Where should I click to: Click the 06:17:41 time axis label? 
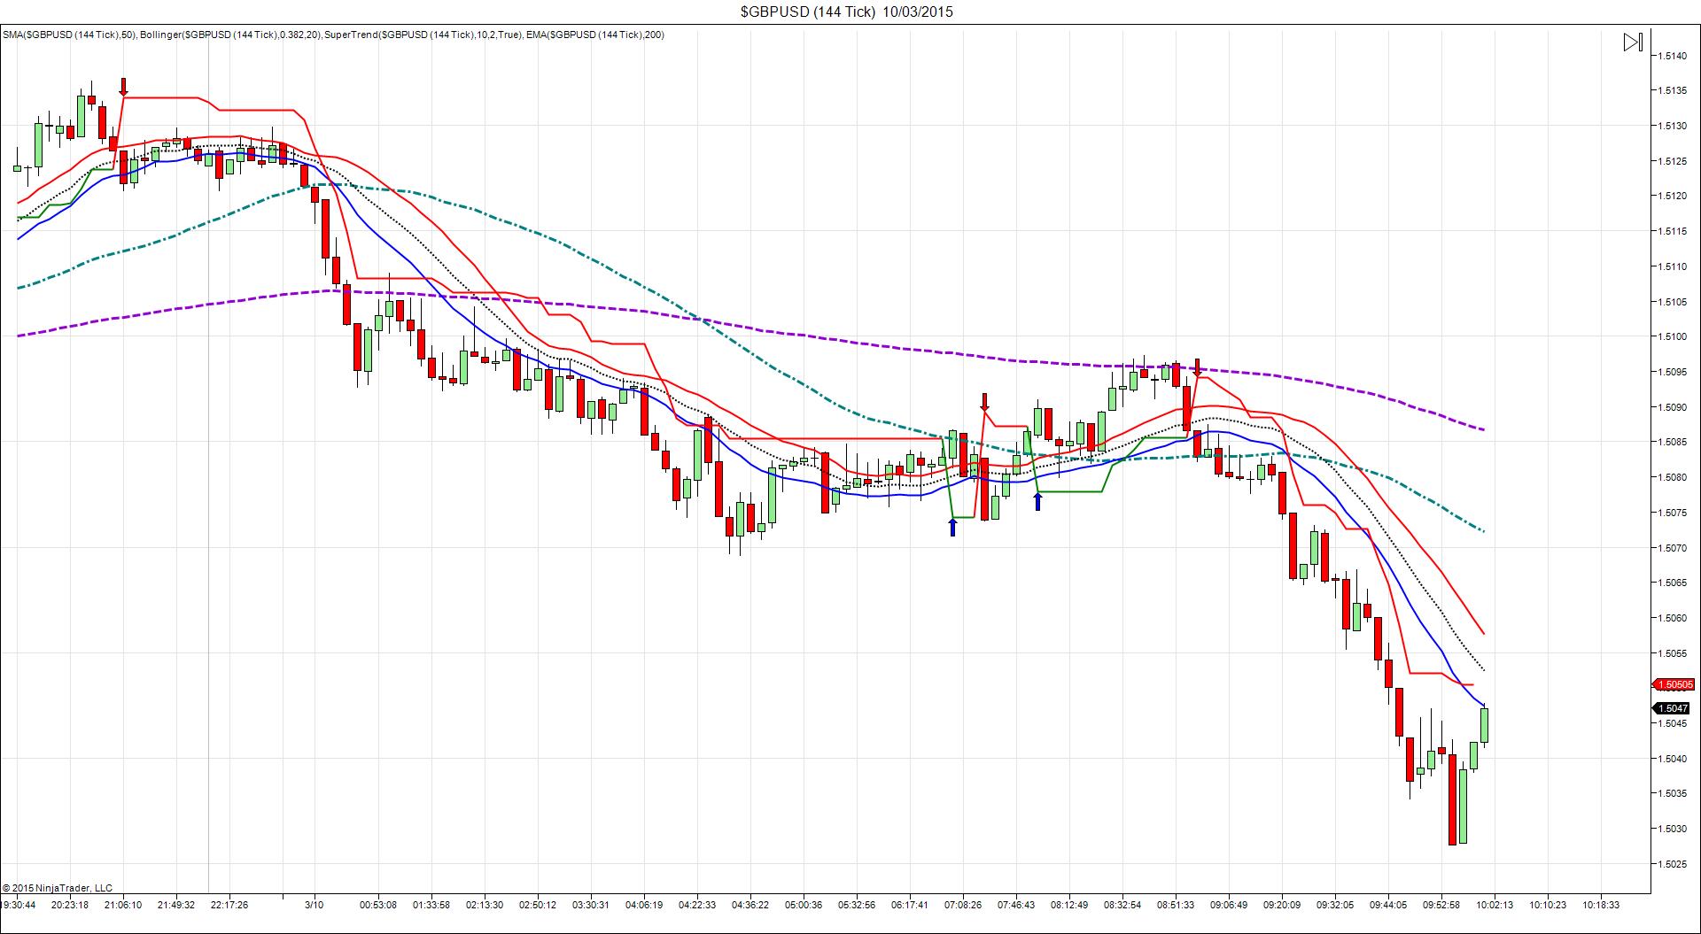coord(910,905)
